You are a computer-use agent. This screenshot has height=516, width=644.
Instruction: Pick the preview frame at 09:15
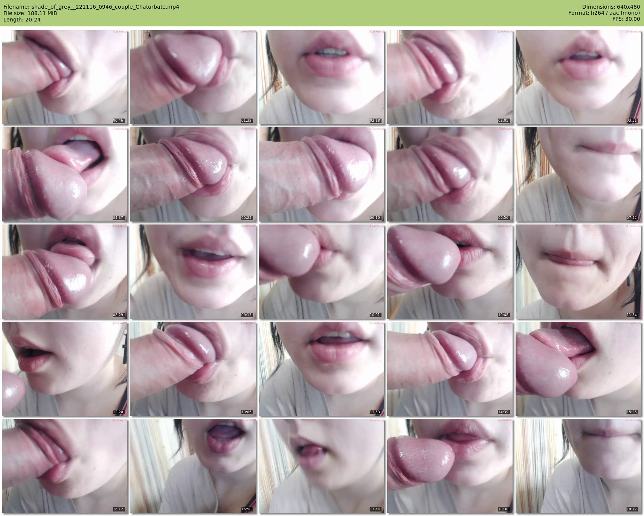[193, 272]
